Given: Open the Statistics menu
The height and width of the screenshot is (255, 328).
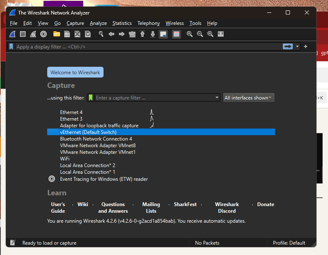Looking at the screenshot, I should pos(122,23).
